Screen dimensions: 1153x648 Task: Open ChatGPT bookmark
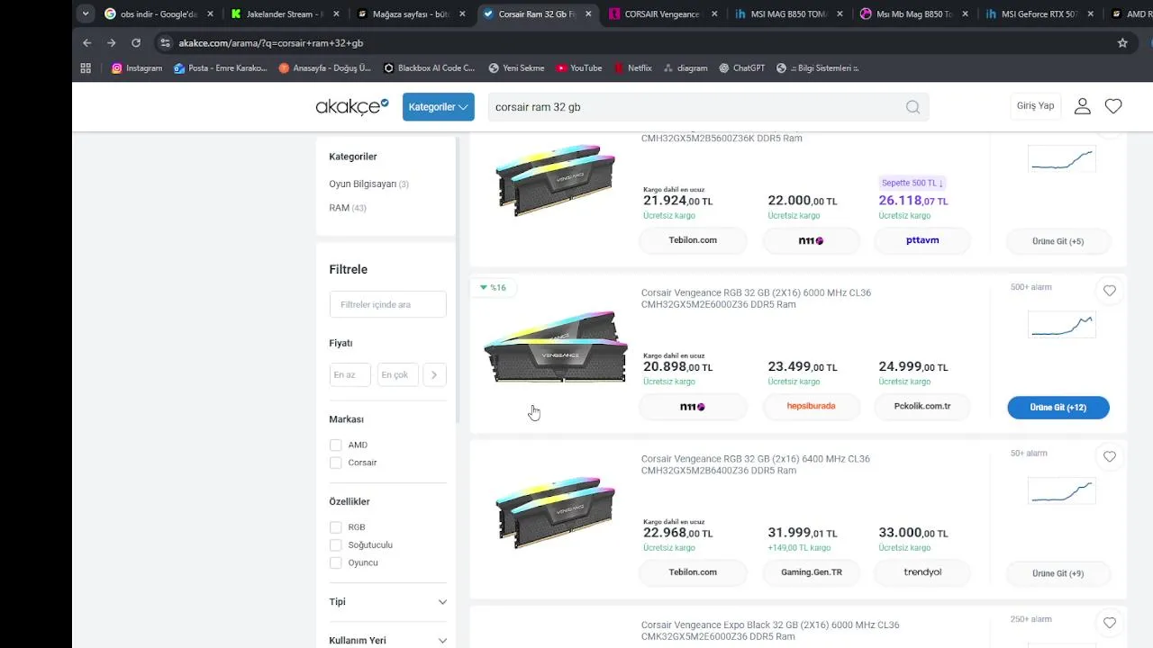[741, 67]
